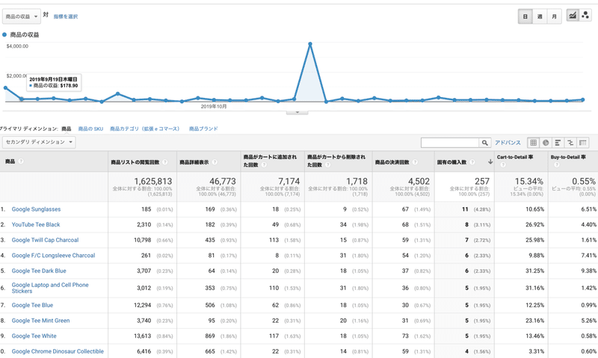Open アドバンス advanced filter link
The width and height of the screenshot is (598, 358).
click(x=508, y=143)
